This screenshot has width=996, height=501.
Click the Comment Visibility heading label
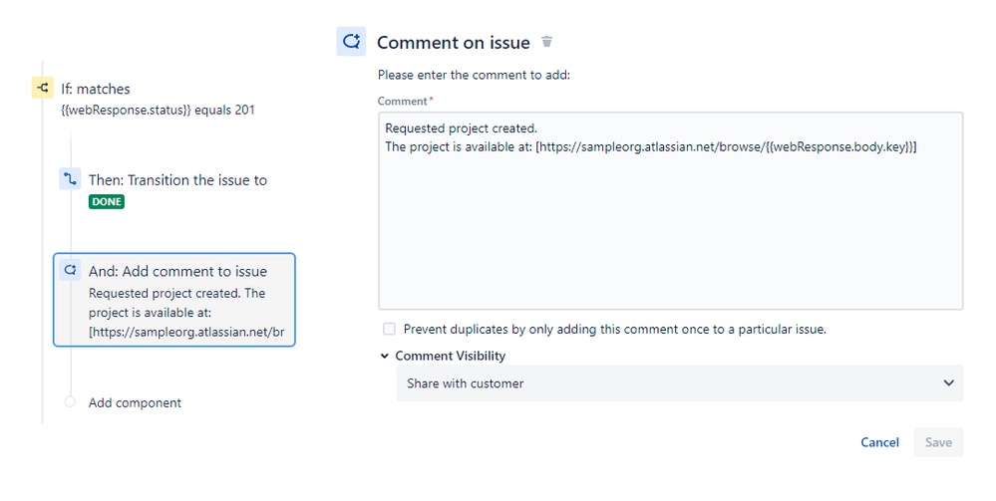450,356
